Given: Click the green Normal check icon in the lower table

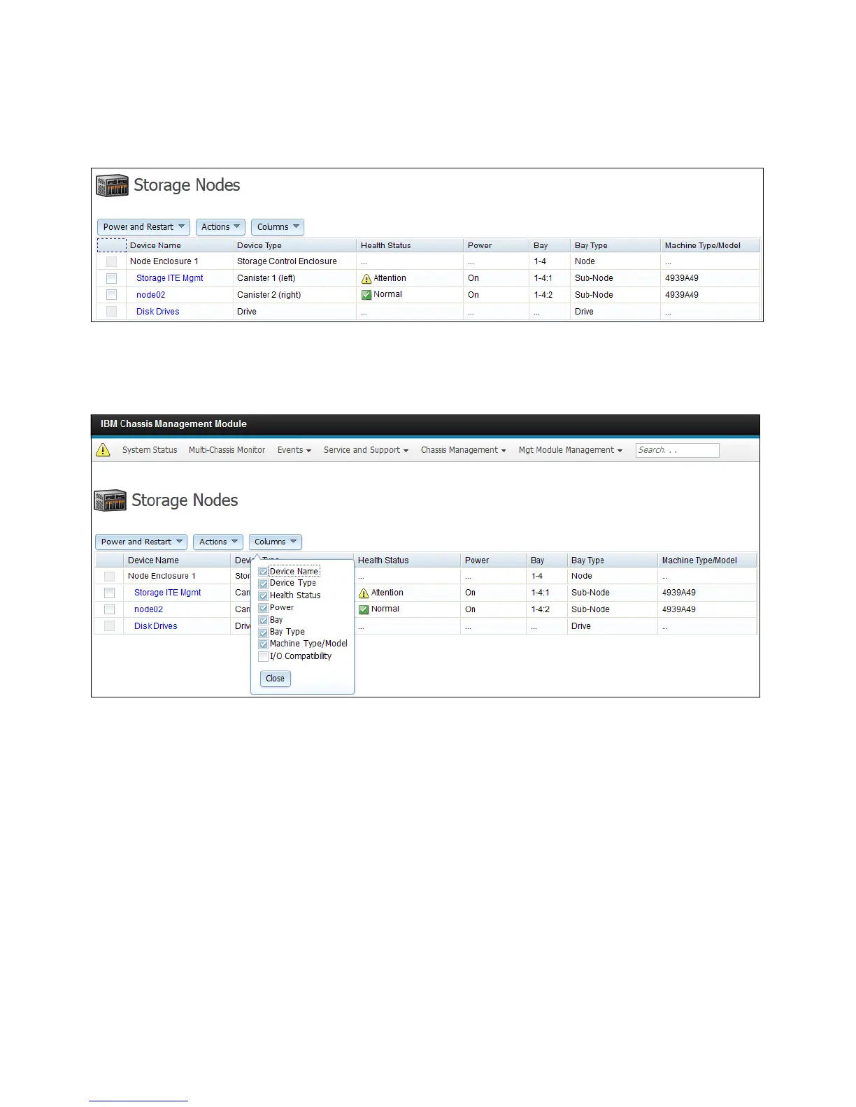Looking at the screenshot, I should click(x=364, y=609).
